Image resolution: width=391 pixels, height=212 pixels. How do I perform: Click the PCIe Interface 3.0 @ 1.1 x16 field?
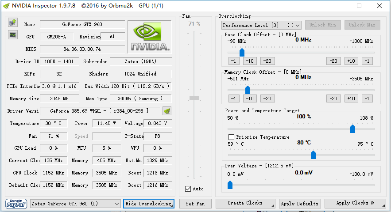click(x=59, y=86)
